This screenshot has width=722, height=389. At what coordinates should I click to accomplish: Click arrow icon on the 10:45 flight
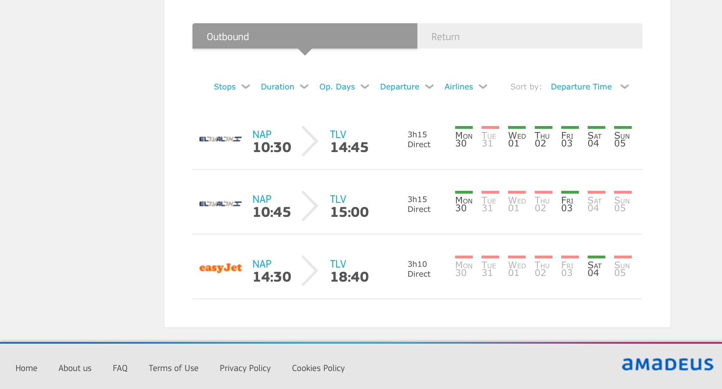click(x=310, y=206)
